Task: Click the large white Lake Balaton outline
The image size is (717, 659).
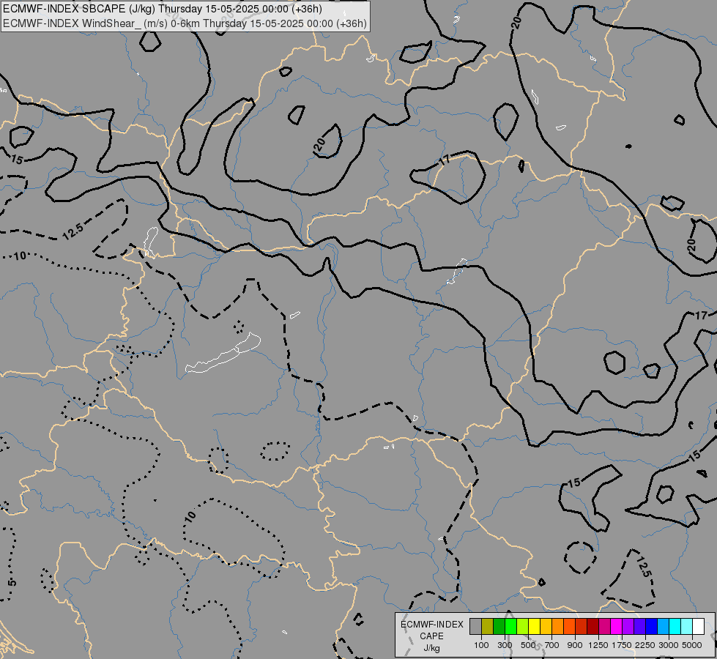Action: click(x=223, y=354)
